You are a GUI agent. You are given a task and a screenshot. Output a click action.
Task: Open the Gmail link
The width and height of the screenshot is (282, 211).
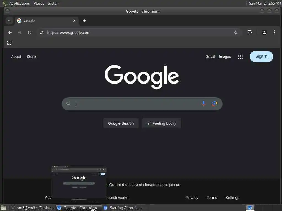[x=210, y=57]
